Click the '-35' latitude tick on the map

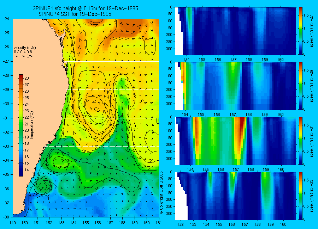pos(6,175)
